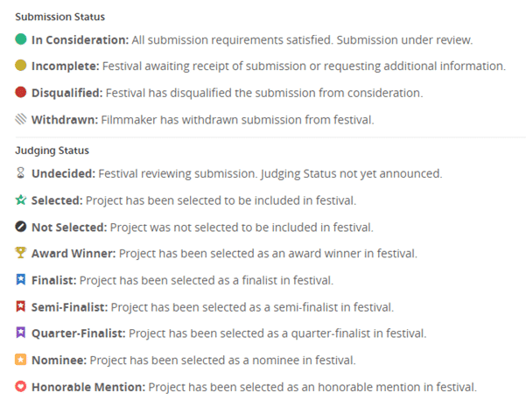Click the Honorable Mention heart icon

21,387
